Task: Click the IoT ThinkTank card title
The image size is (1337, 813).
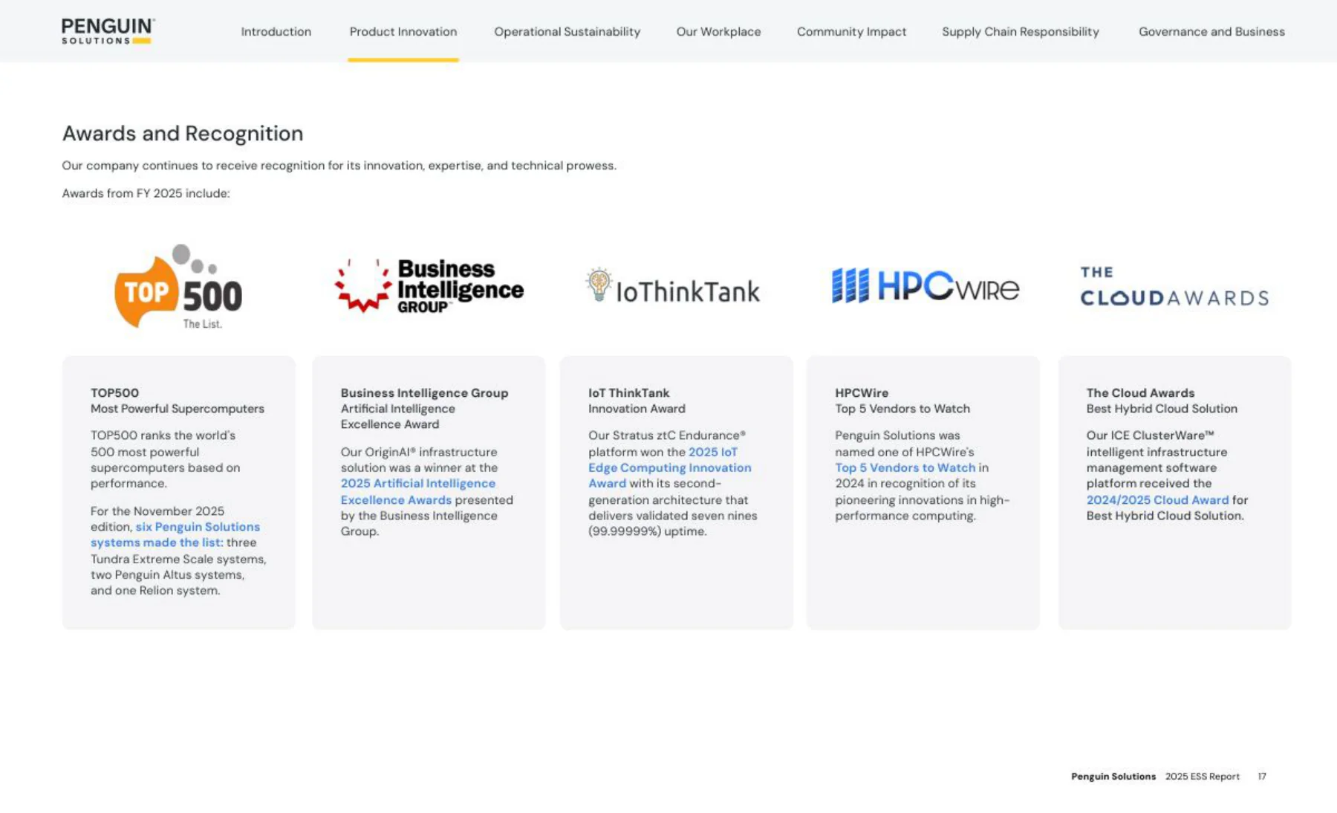Action: [x=628, y=392]
